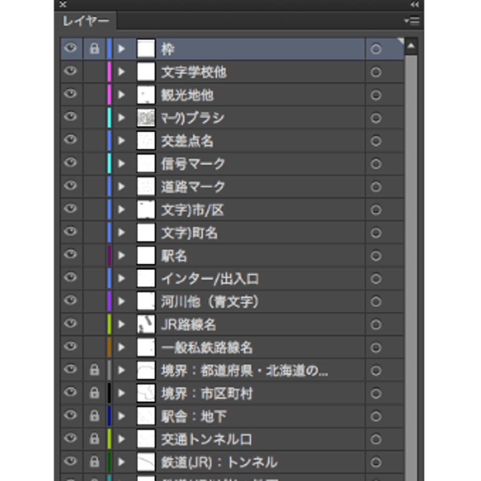
Task: Click target circle of インター/出入口 layer
Action: click(x=376, y=279)
